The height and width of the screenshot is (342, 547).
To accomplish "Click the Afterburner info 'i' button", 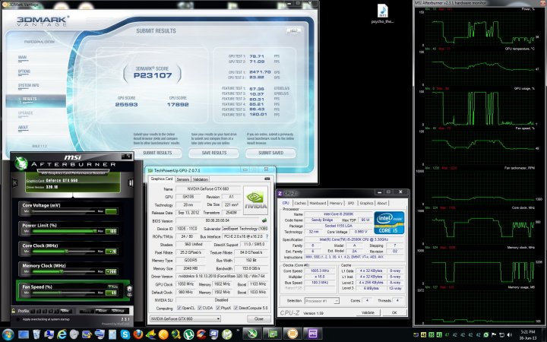I will [131, 183].
